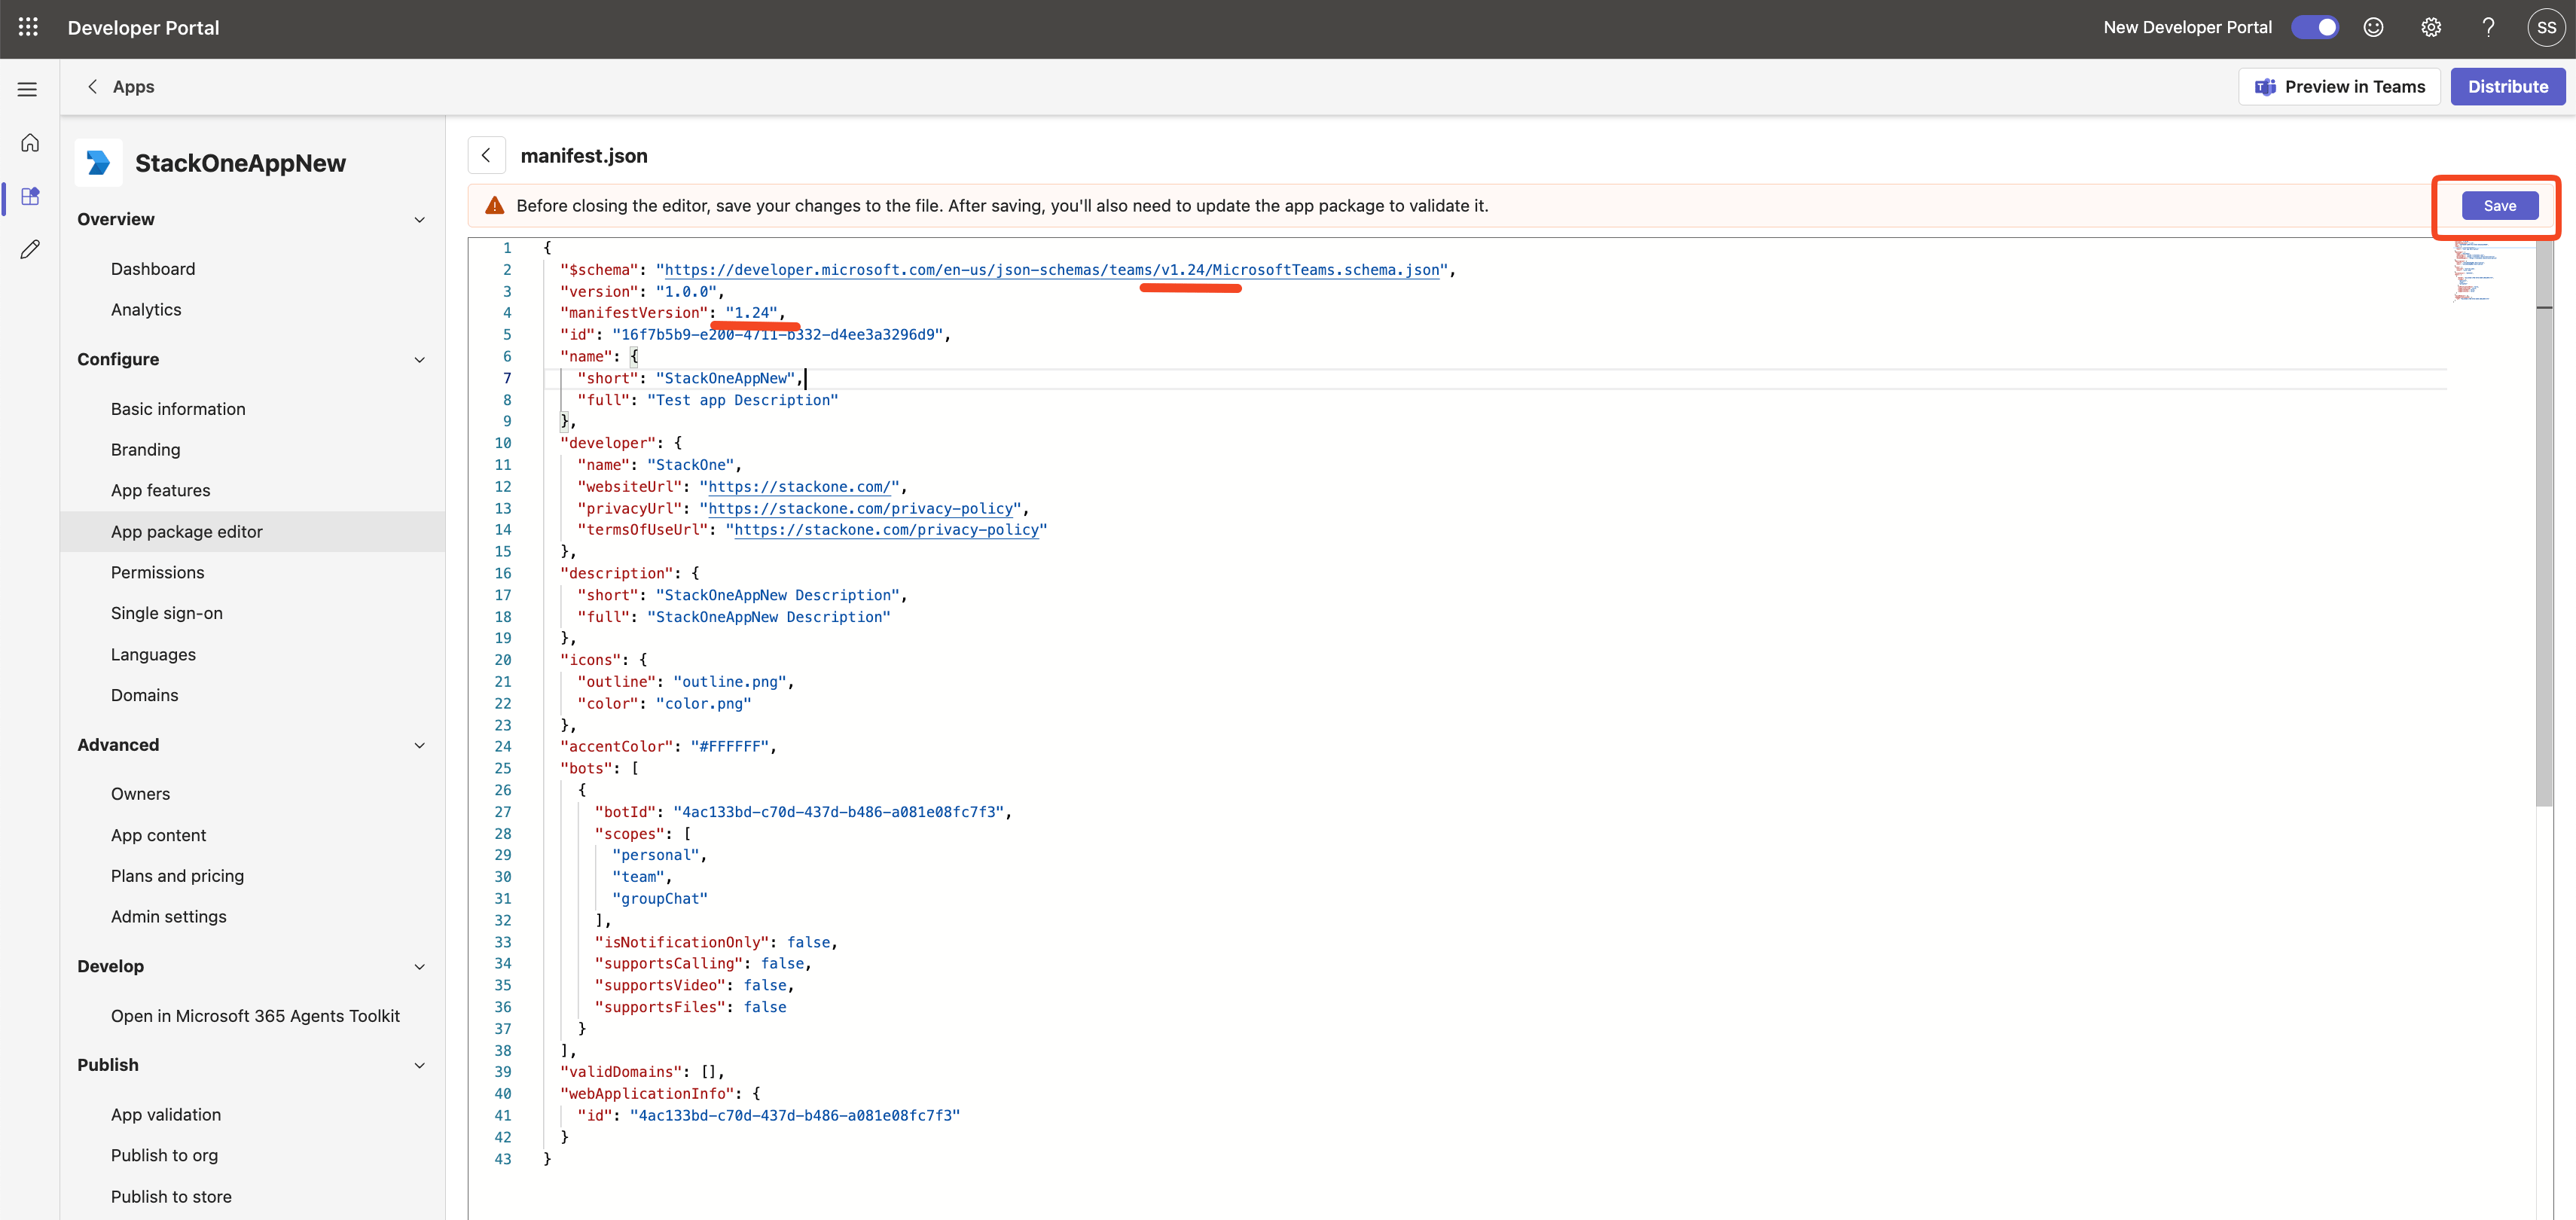Open Publish to org page

coord(164,1155)
